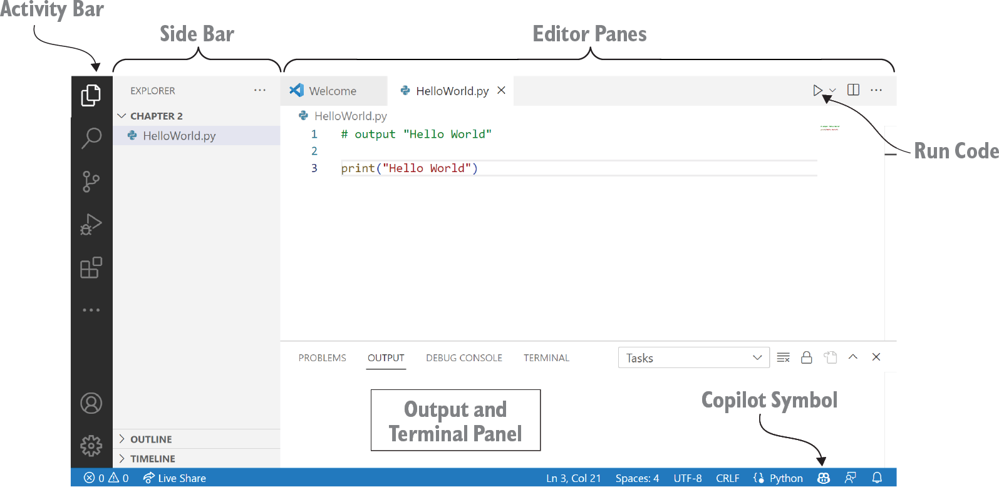Click the Copilot status bar icon
The width and height of the screenshot is (999, 487).
(x=824, y=478)
